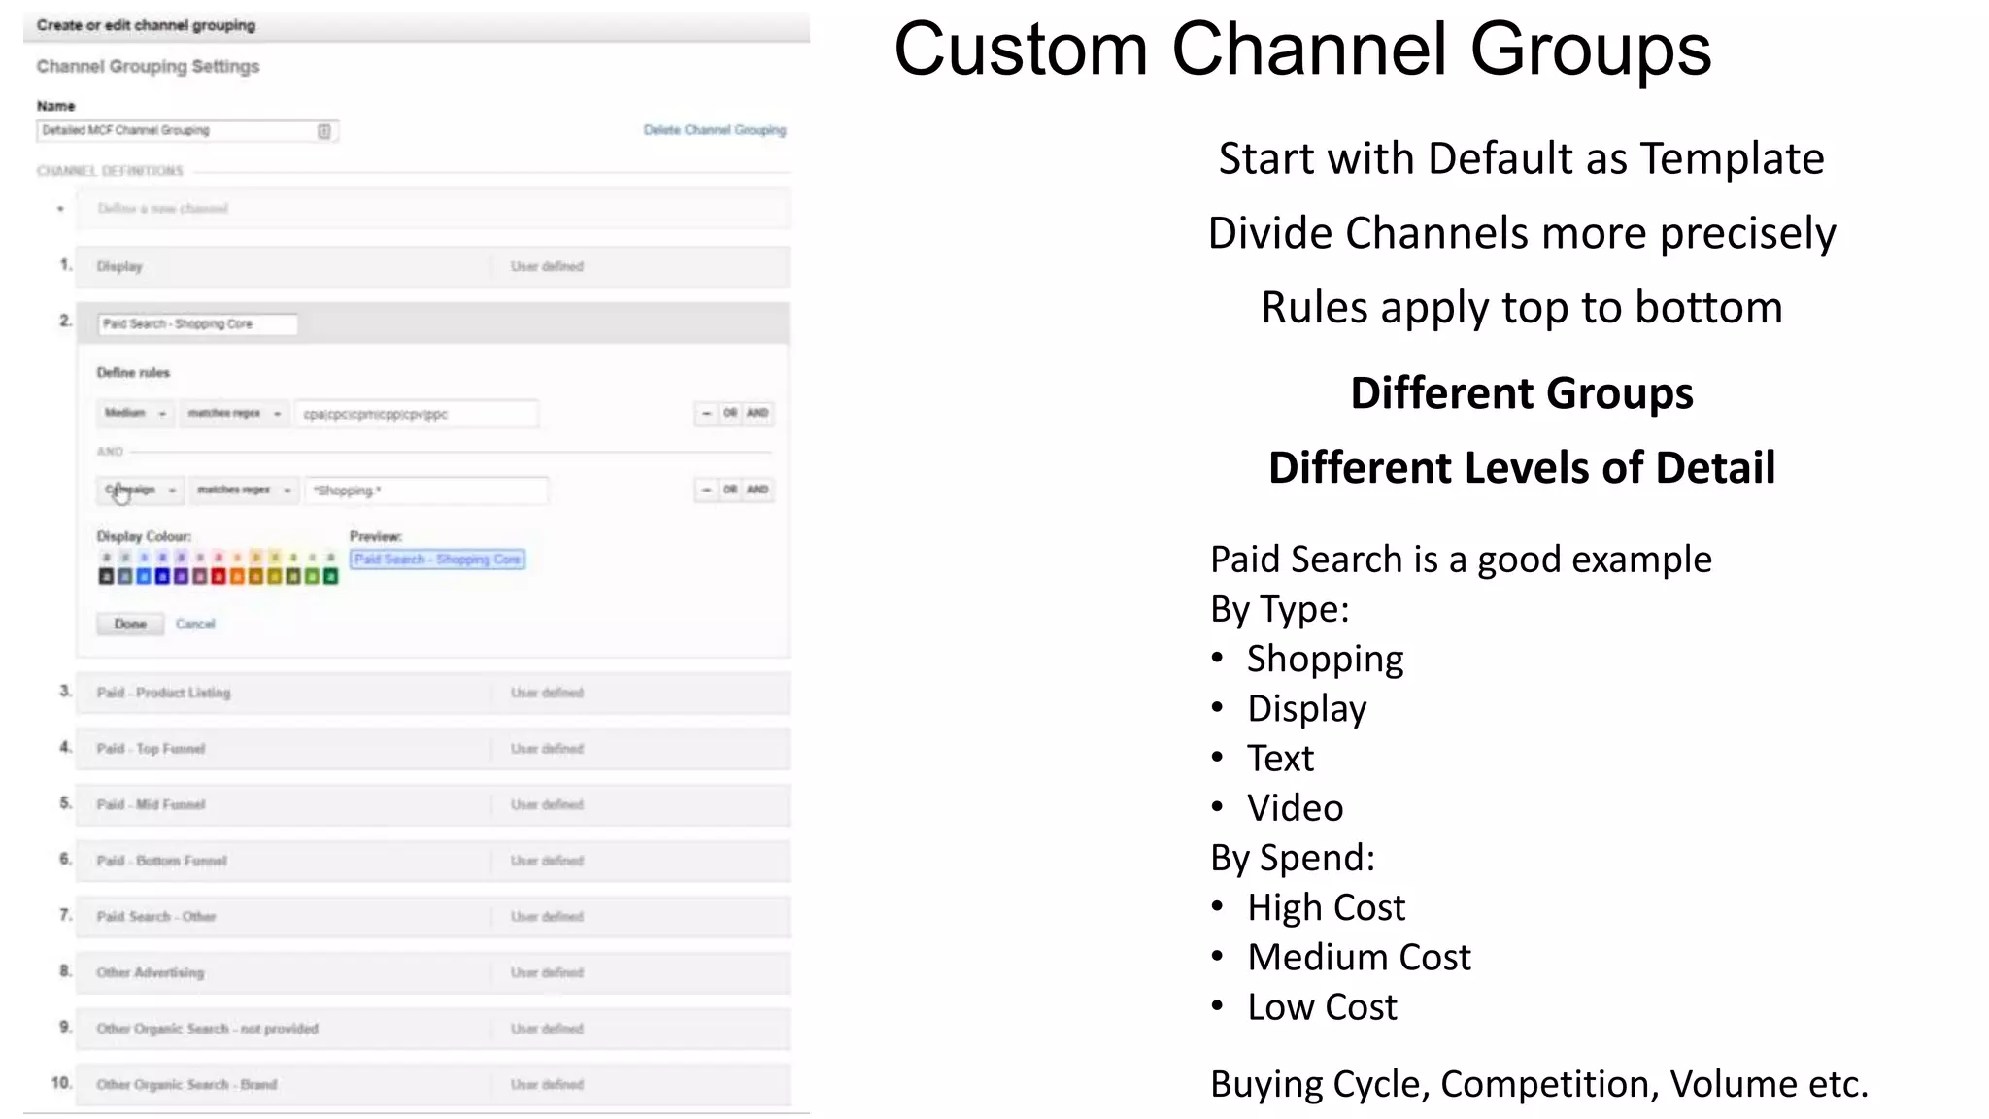The width and height of the screenshot is (1989, 1119).
Task: Add AND condition to the Campaign rule
Action: click(x=758, y=490)
